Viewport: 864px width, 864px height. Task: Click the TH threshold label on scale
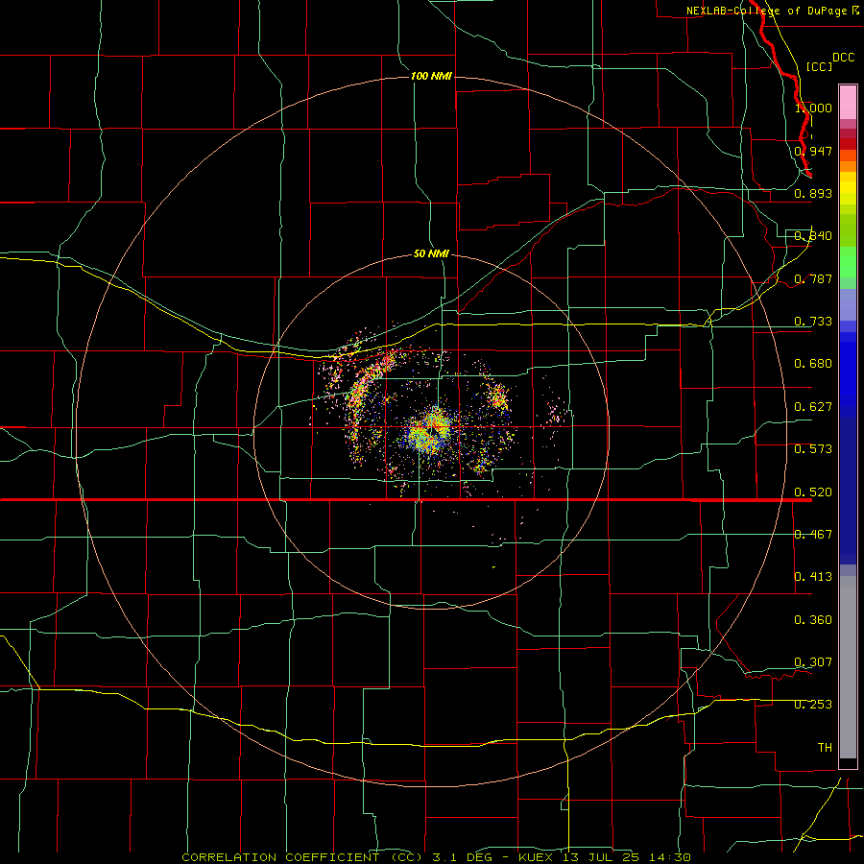(825, 748)
